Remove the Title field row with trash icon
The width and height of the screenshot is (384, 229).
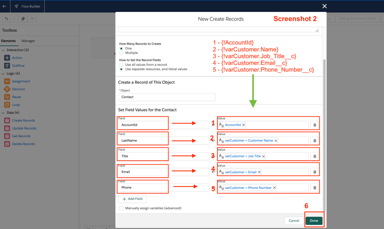315,156
